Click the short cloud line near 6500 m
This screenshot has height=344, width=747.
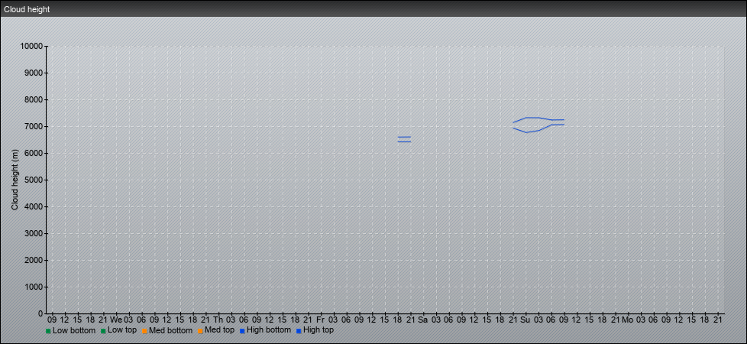pyautogui.click(x=404, y=139)
